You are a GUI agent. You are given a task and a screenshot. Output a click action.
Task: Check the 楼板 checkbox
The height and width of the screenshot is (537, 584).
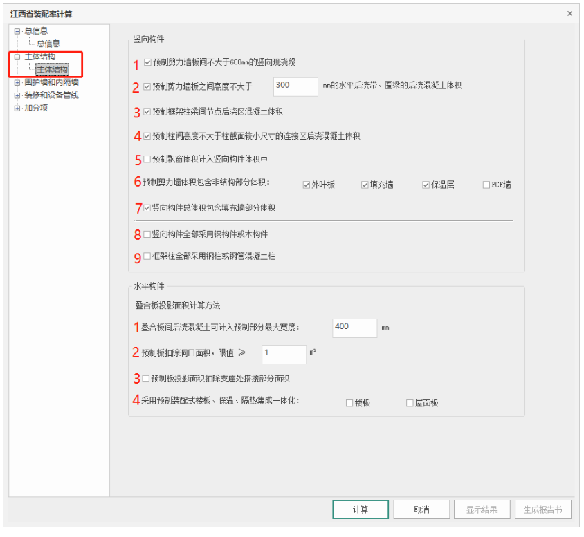click(x=349, y=404)
